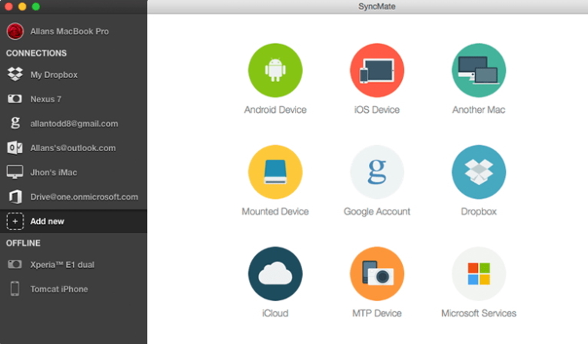Pick the Another Mac connection icon
The width and height of the screenshot is (588, 344).
479,70
